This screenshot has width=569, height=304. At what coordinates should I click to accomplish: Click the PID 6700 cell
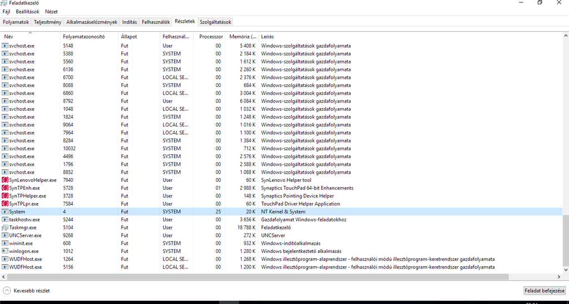[68, 78]
